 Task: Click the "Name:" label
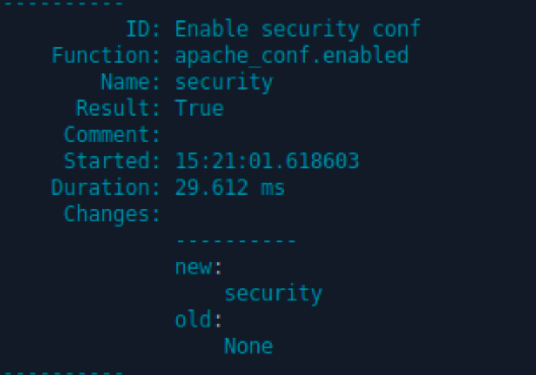(130, 82)
